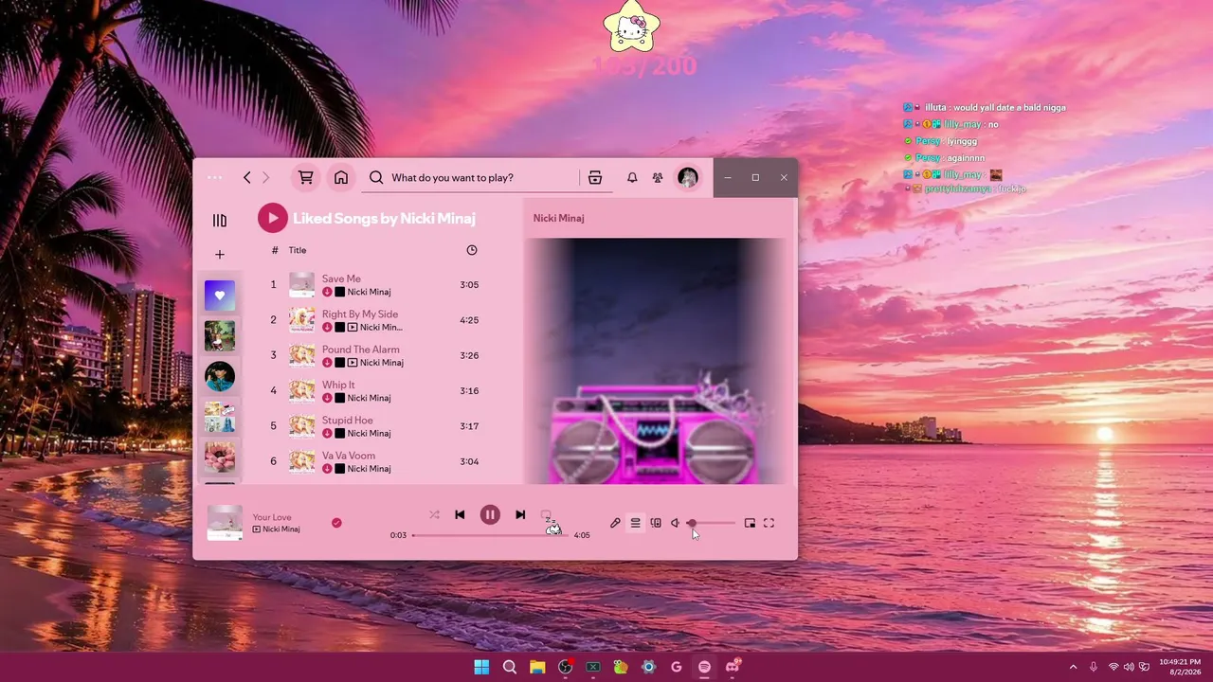Image resolution: width=1213 pixels, height=682 pixels.
Task: Mute the volume speaker icon
Action: (676, 523)
